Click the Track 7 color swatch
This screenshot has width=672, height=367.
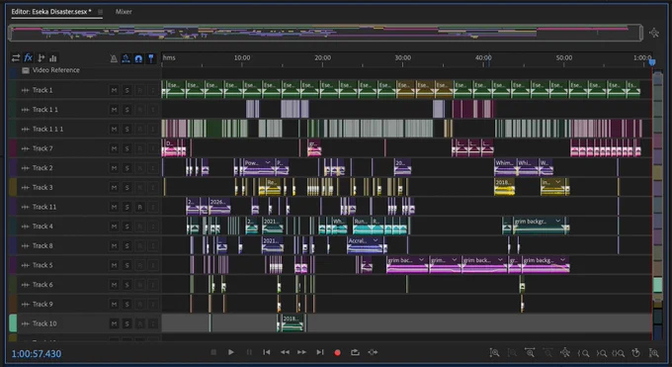click(x=13, y=148)
